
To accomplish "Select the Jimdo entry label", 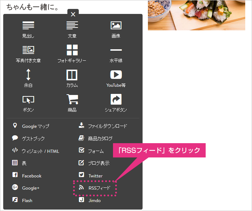I will coord(95,201).
